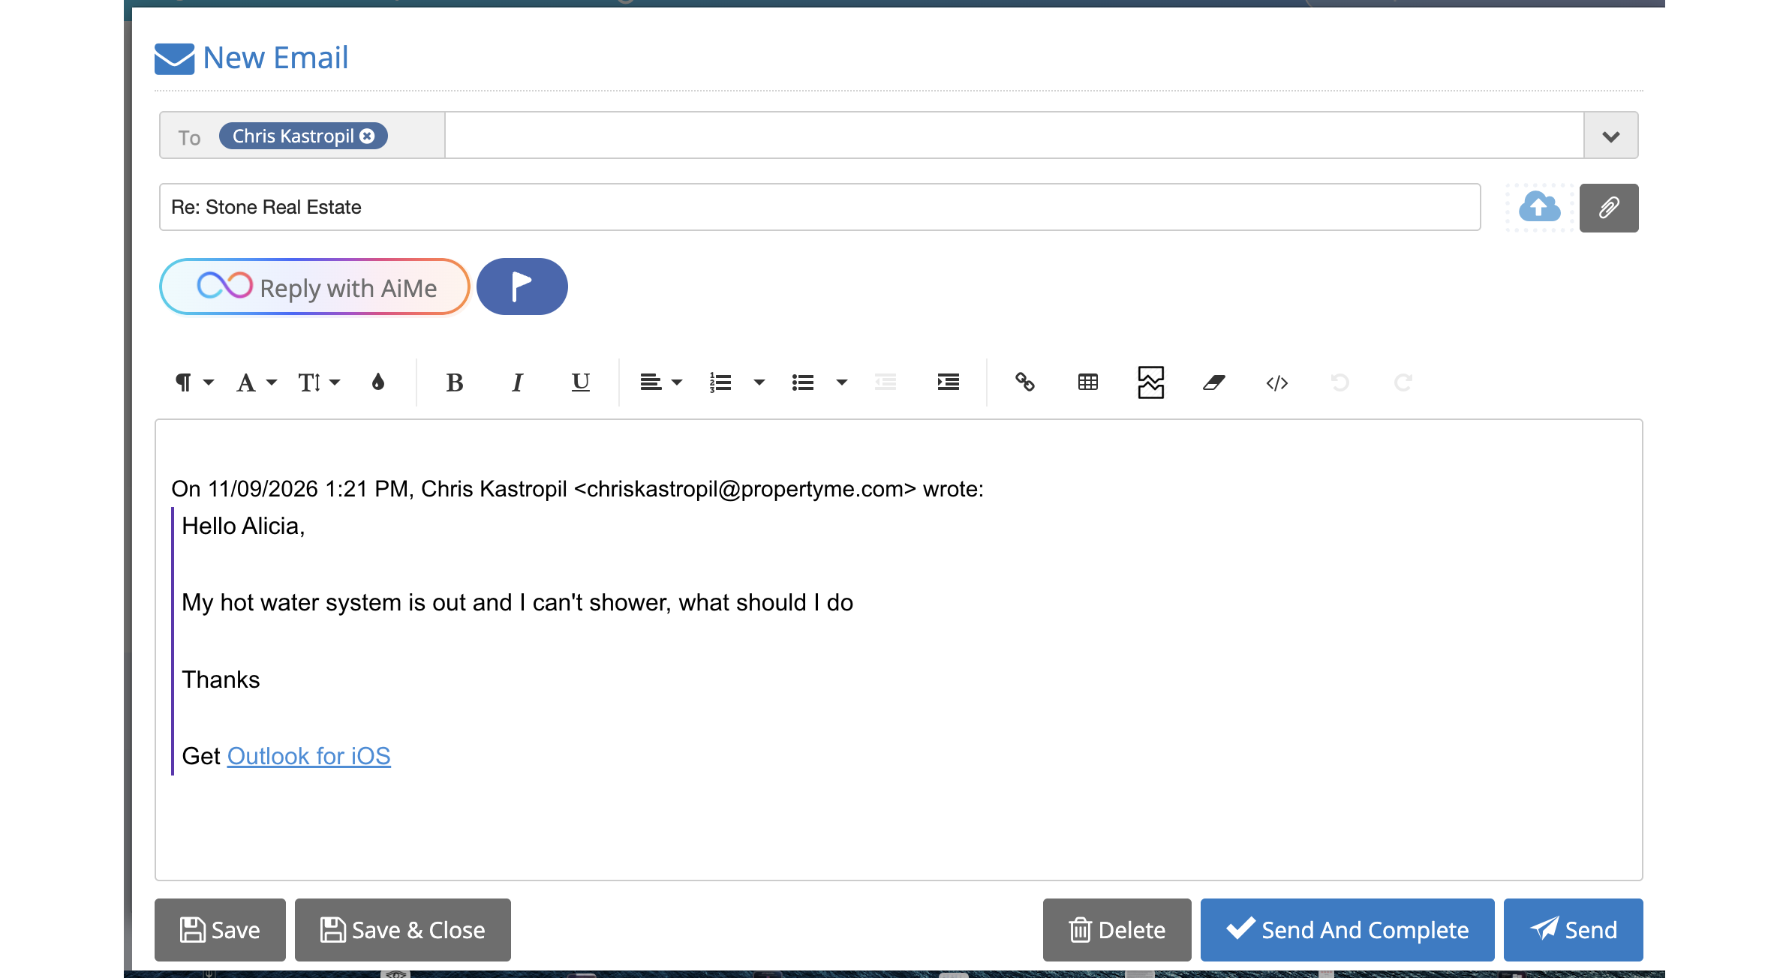This screenshot has width=1789, height=978.
Task: Click the 'My hot water system' sentence
Action: tap(517, 602)
